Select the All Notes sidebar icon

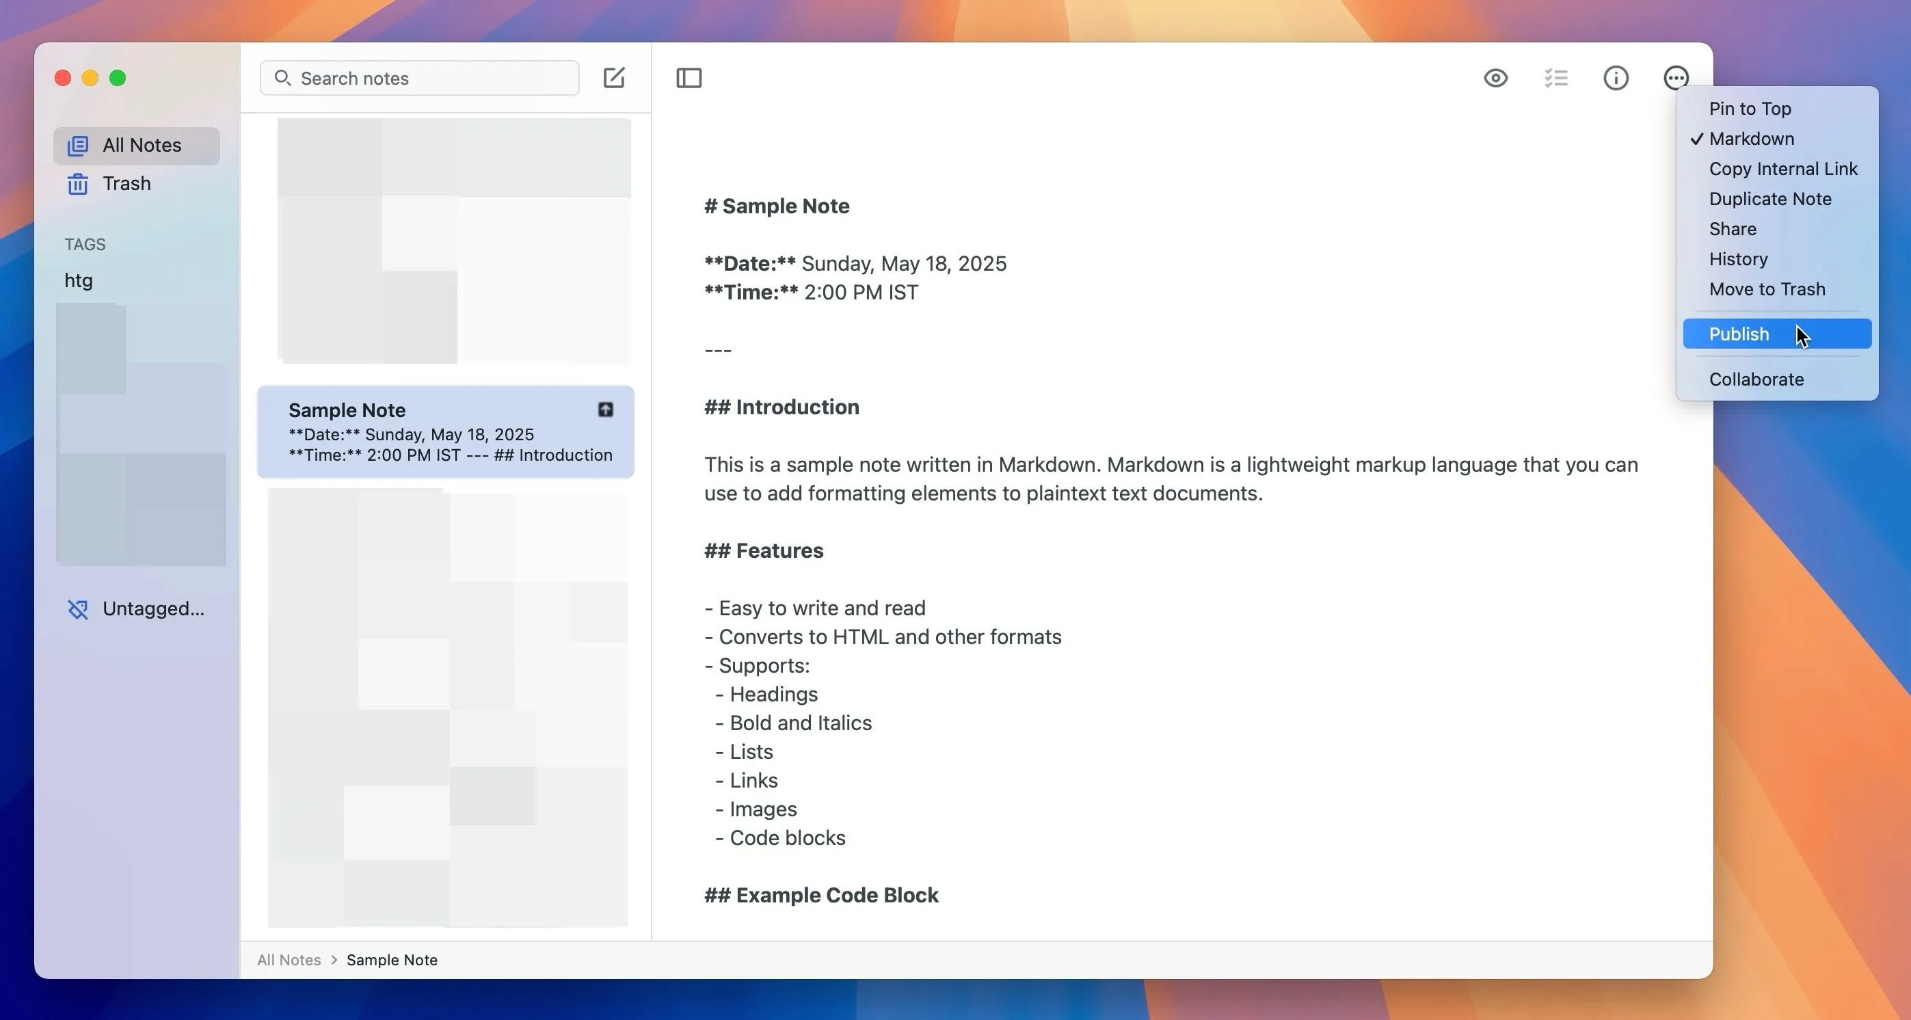[x=78, y=146]
